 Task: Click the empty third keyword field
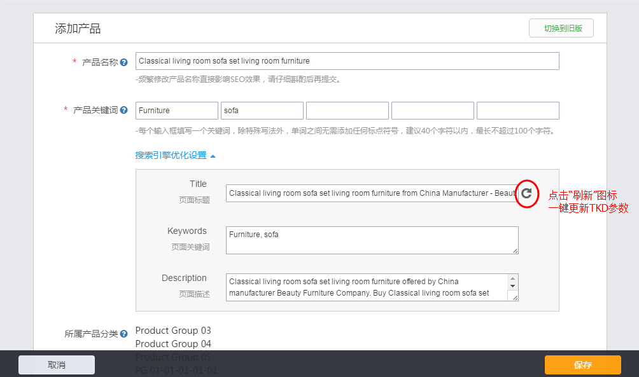click(347, 111)
